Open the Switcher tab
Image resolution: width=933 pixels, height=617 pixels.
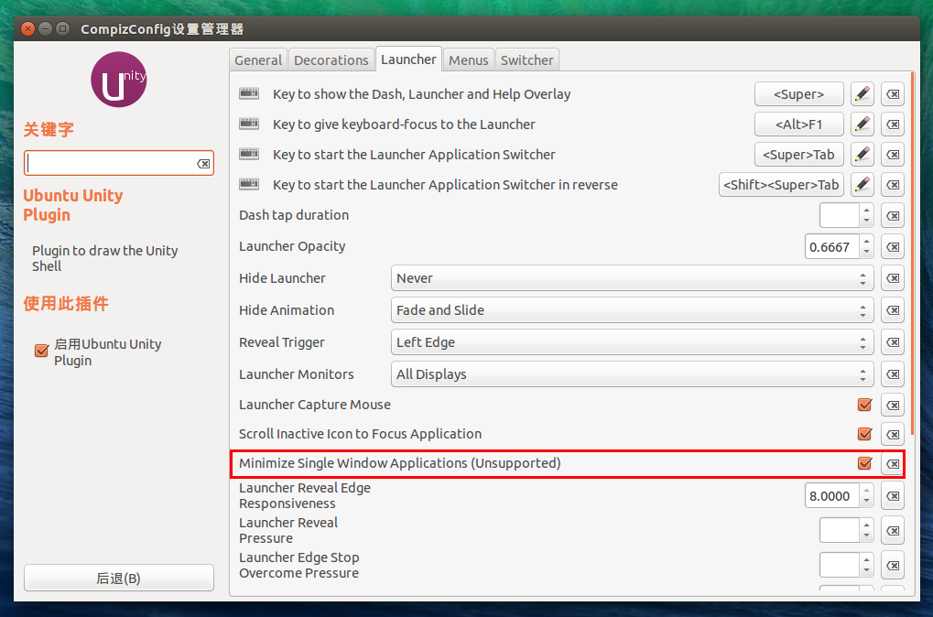click(526, 60)
